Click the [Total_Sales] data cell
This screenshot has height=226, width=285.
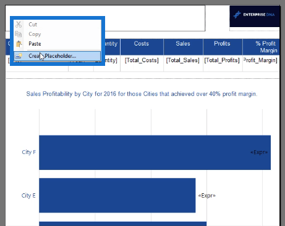(183, 63)
